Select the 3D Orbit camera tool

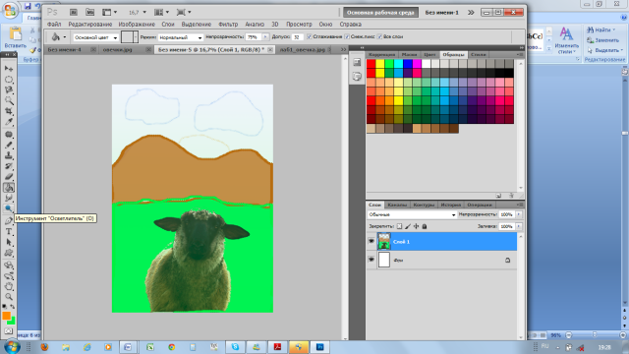pyautogui.click(x=9, y=276)
